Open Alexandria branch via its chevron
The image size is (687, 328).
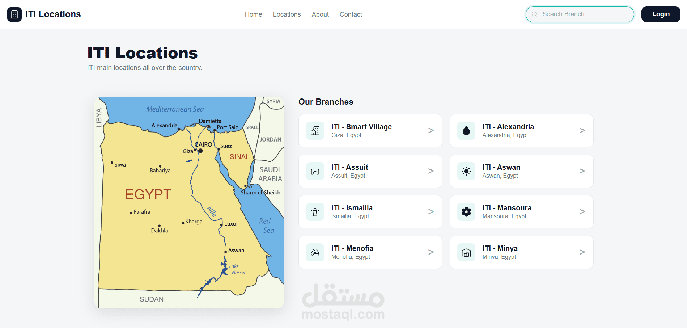click(582, 131)
